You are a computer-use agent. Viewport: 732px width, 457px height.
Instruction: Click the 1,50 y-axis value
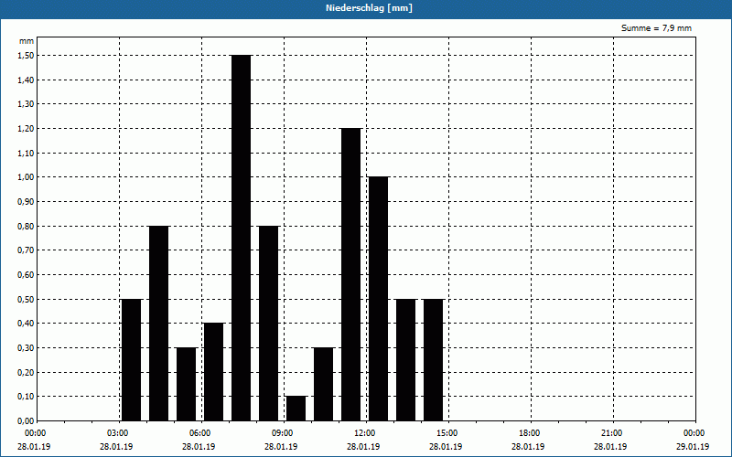click(26, 56)
